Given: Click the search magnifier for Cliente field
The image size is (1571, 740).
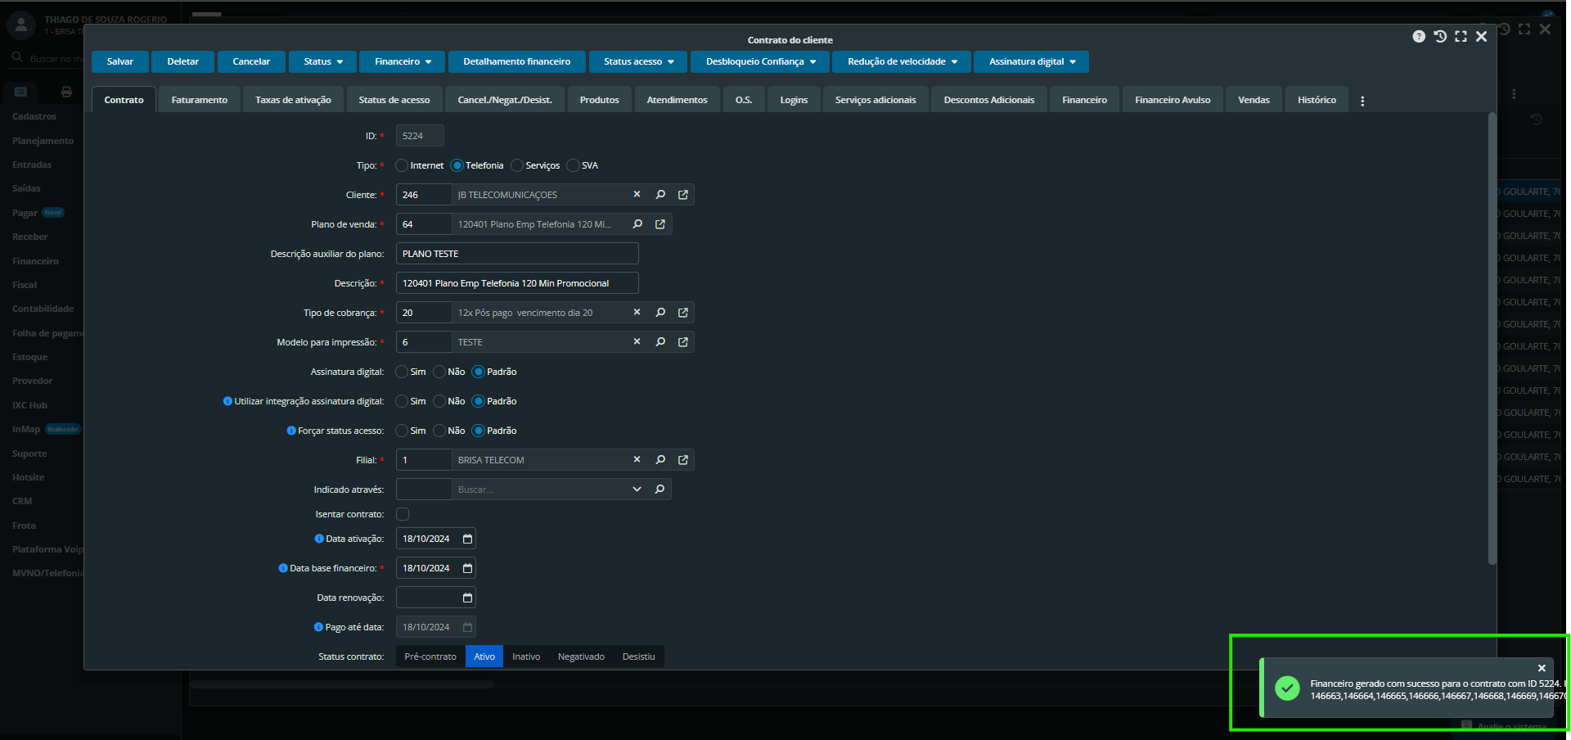Looking at the screenshot, I should 660,195.
